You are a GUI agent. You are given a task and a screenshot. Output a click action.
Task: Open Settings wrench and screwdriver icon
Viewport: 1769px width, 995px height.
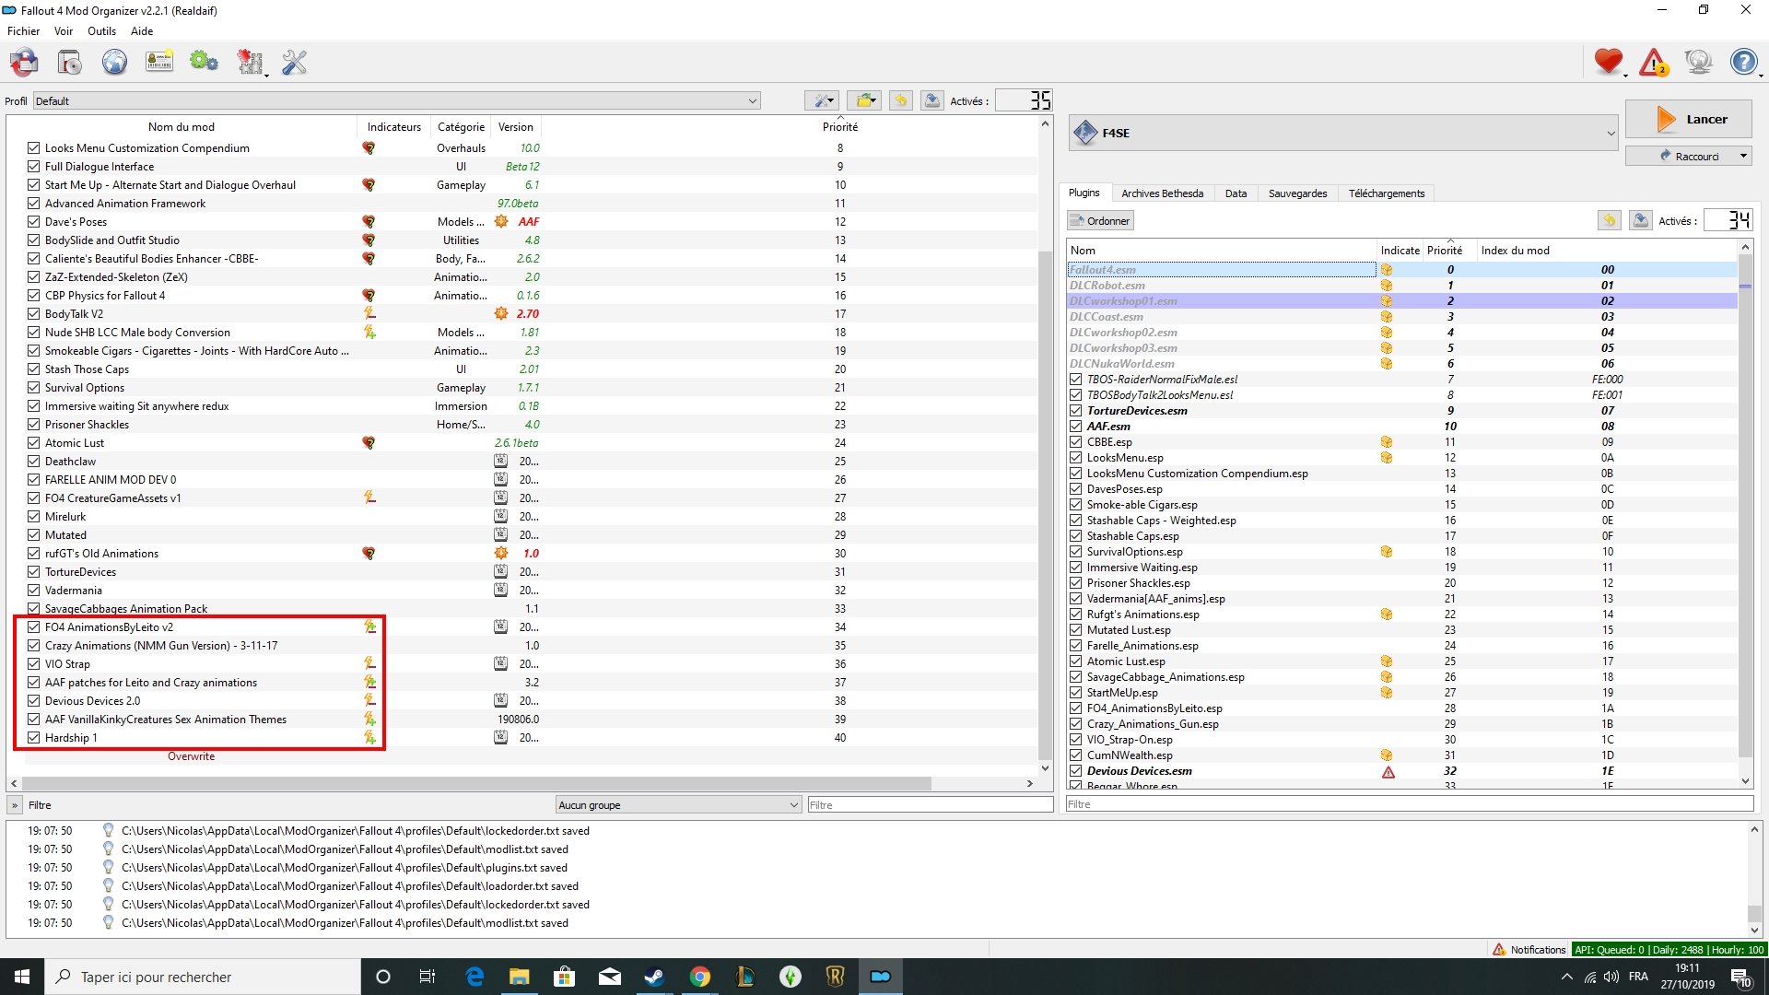[294, 63]
